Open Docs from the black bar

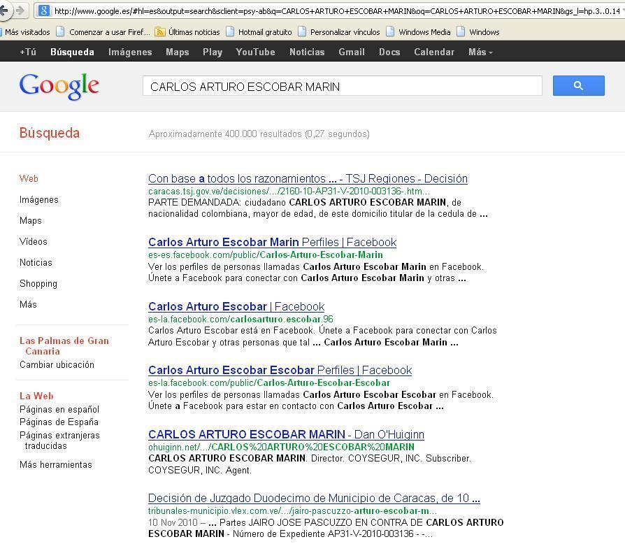coord(389,52)
